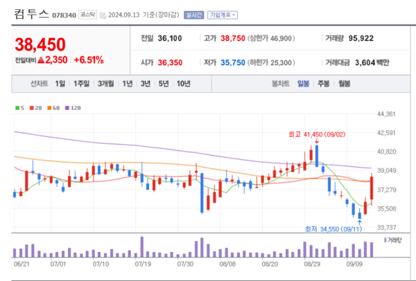Viewport: 416px width, 281px height.
Task: Click the red 20-day moving average legend swatch
Action: coord(32,108)
